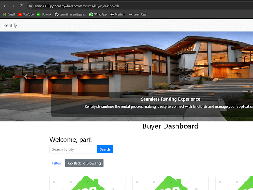Reload the page with refresh icon
253x190 pixels.
coord(21,6)
